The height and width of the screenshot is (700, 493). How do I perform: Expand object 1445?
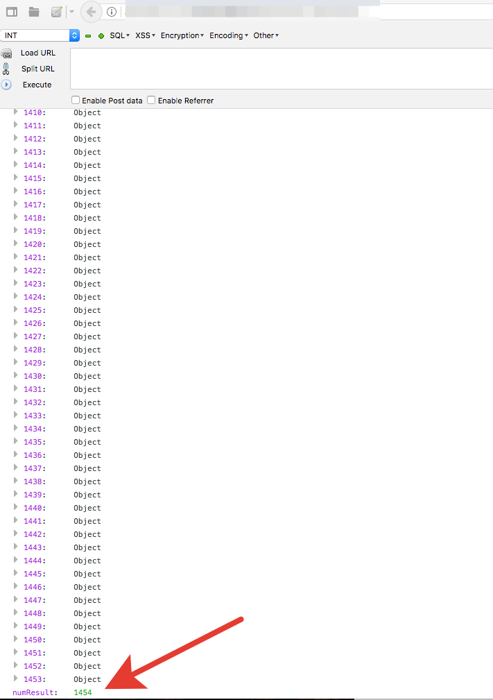[x=16, y=573]
